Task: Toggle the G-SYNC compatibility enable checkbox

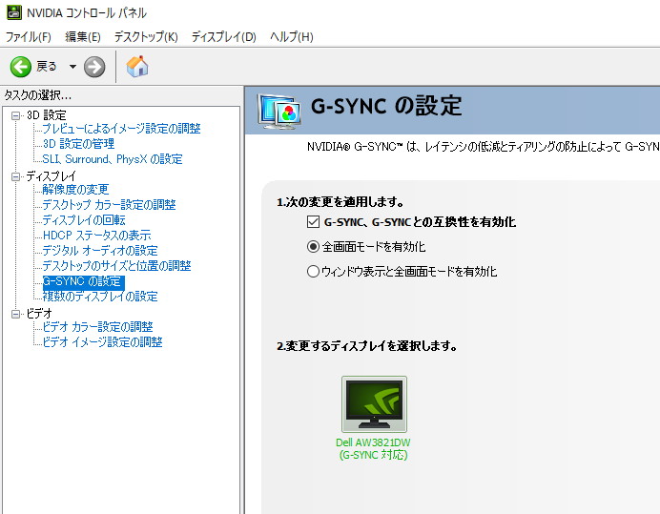Action: [x=313, y=222]
